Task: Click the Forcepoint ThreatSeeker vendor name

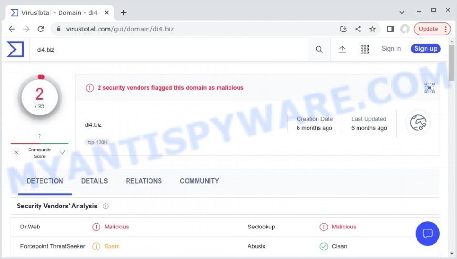Action: 53,247
